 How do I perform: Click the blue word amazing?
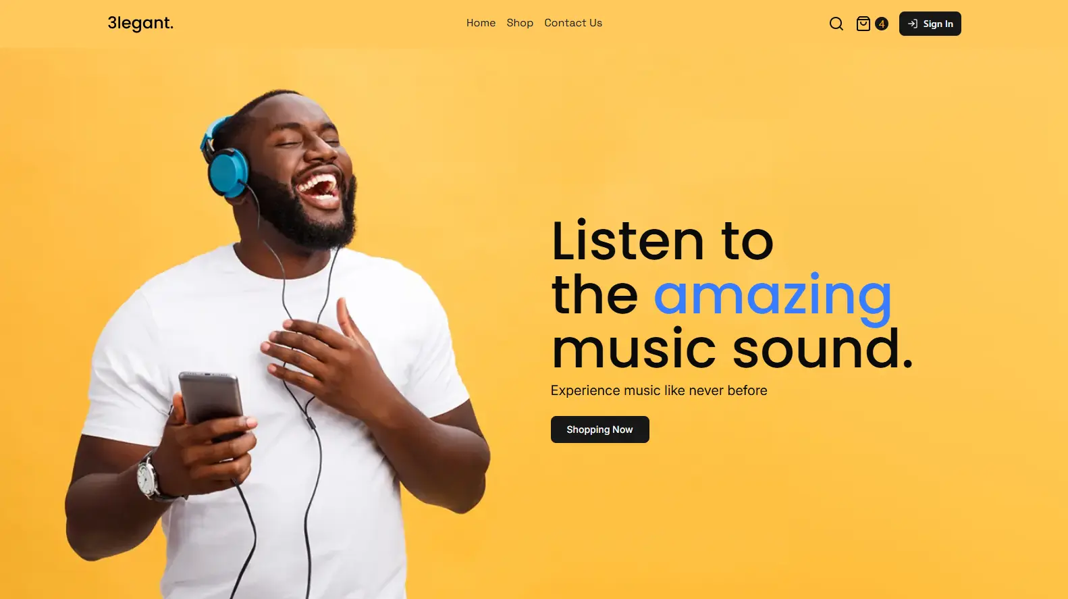(772, 296)
